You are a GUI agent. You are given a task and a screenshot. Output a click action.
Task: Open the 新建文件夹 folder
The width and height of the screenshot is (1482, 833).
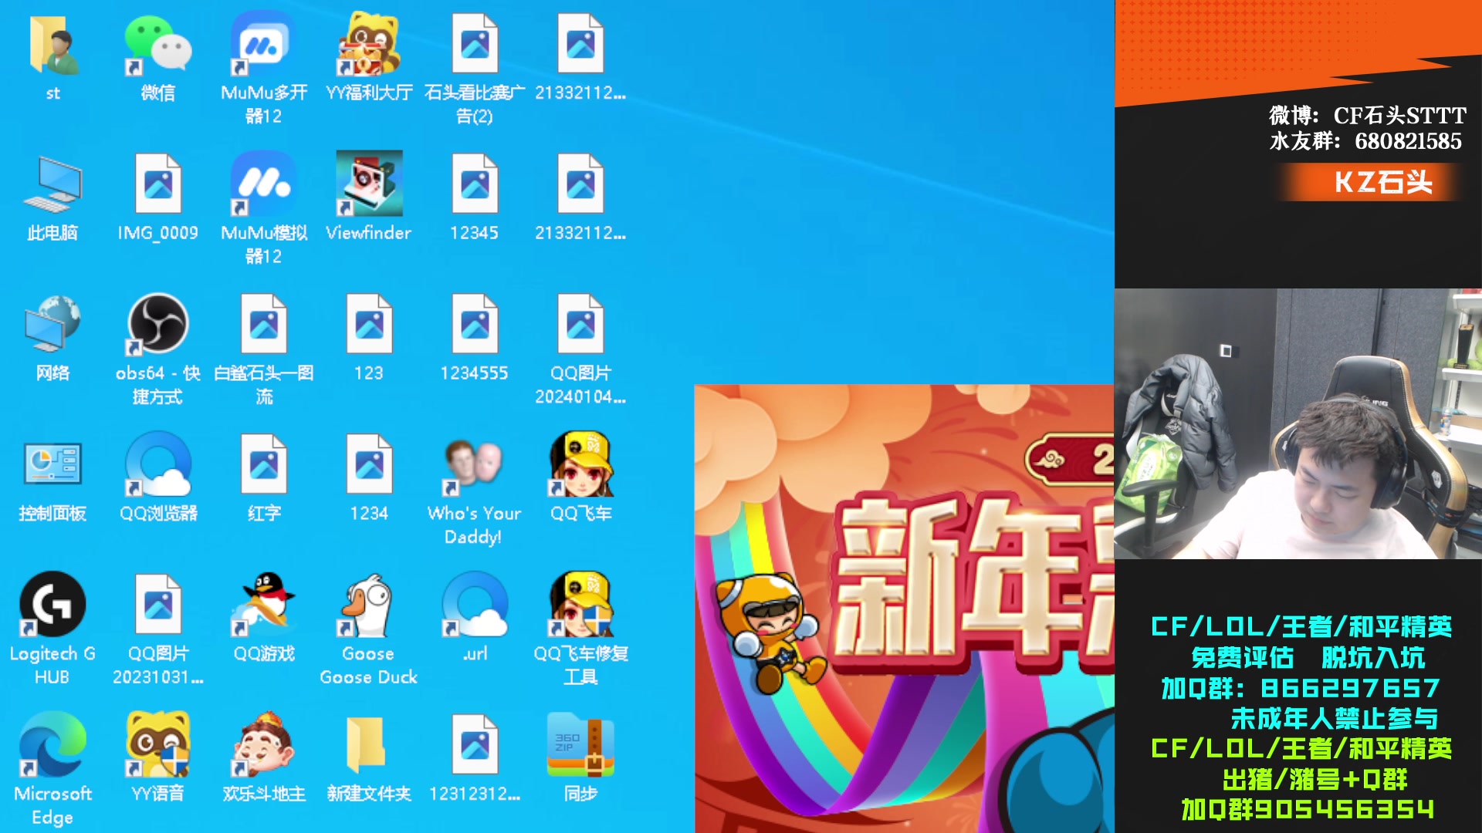(x=368, y=747)
